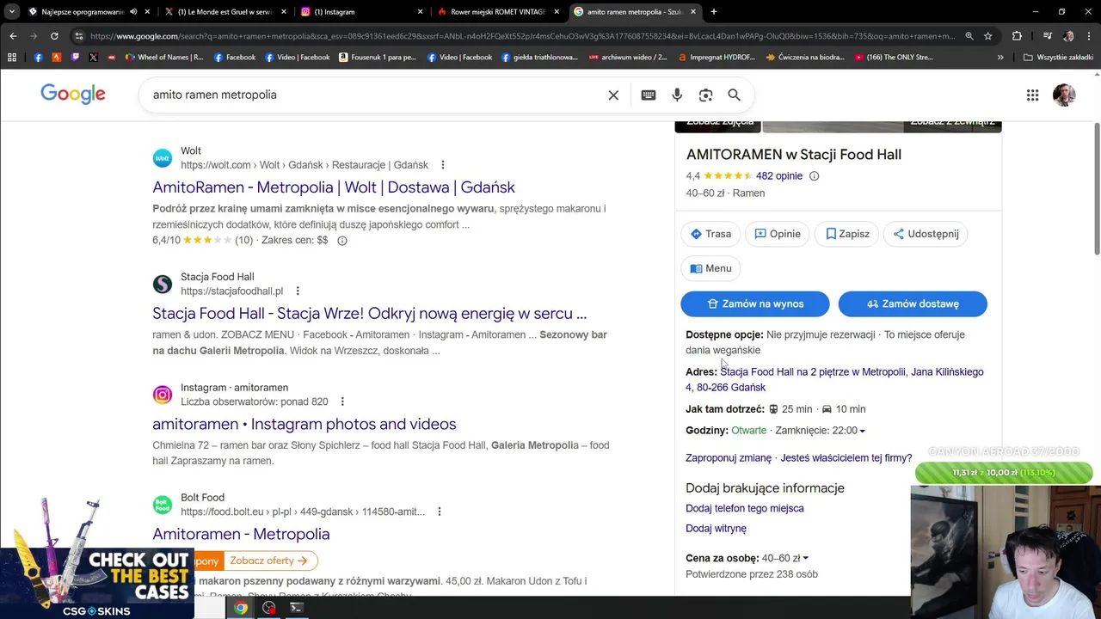
Task: Open the Google account avatar menu
Action: pyautogui.click(x=1064, y=95)
